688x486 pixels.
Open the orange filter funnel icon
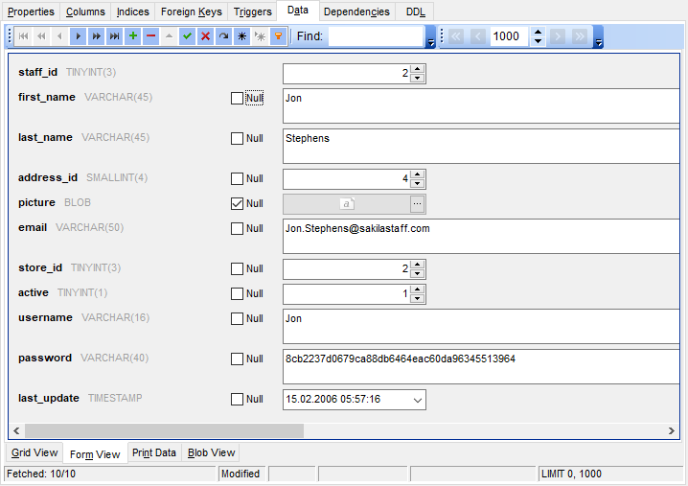(x=278, y=36)
